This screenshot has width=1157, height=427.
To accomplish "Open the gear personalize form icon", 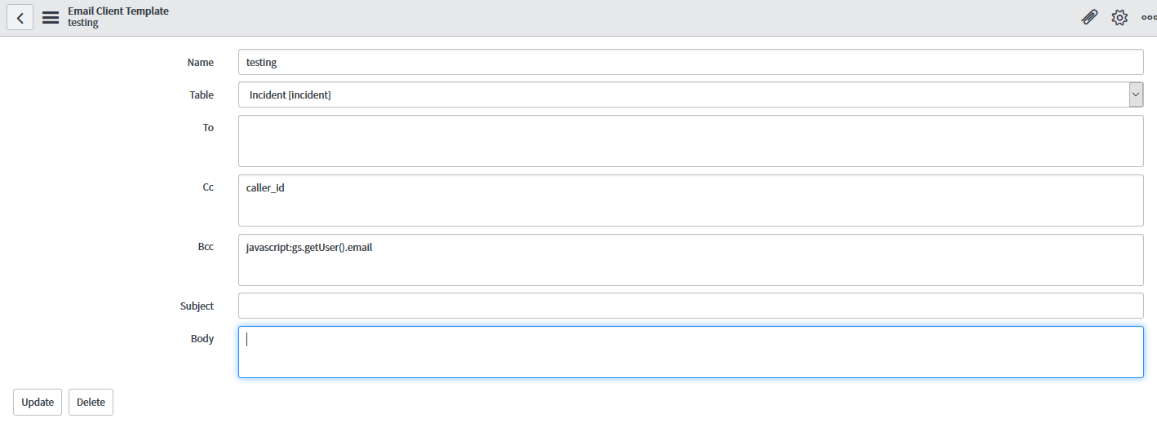I will tap(1119, 17).
